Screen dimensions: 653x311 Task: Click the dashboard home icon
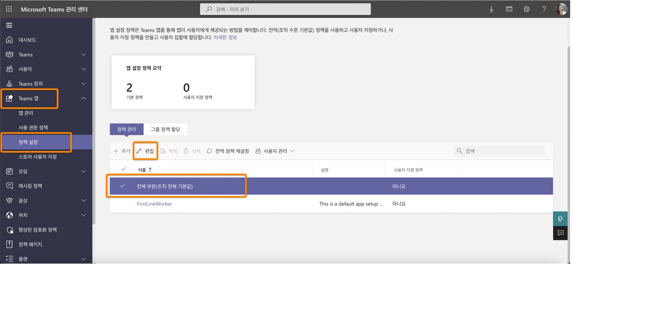coord(10,40)
